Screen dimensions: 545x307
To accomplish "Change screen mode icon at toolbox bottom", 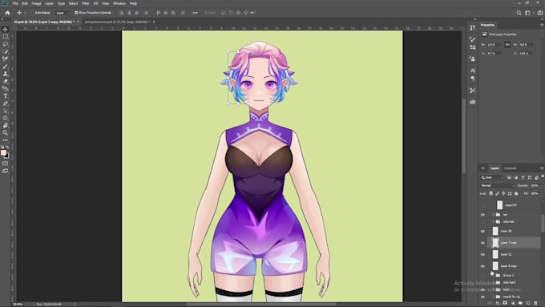I will (x=6, y=171).
